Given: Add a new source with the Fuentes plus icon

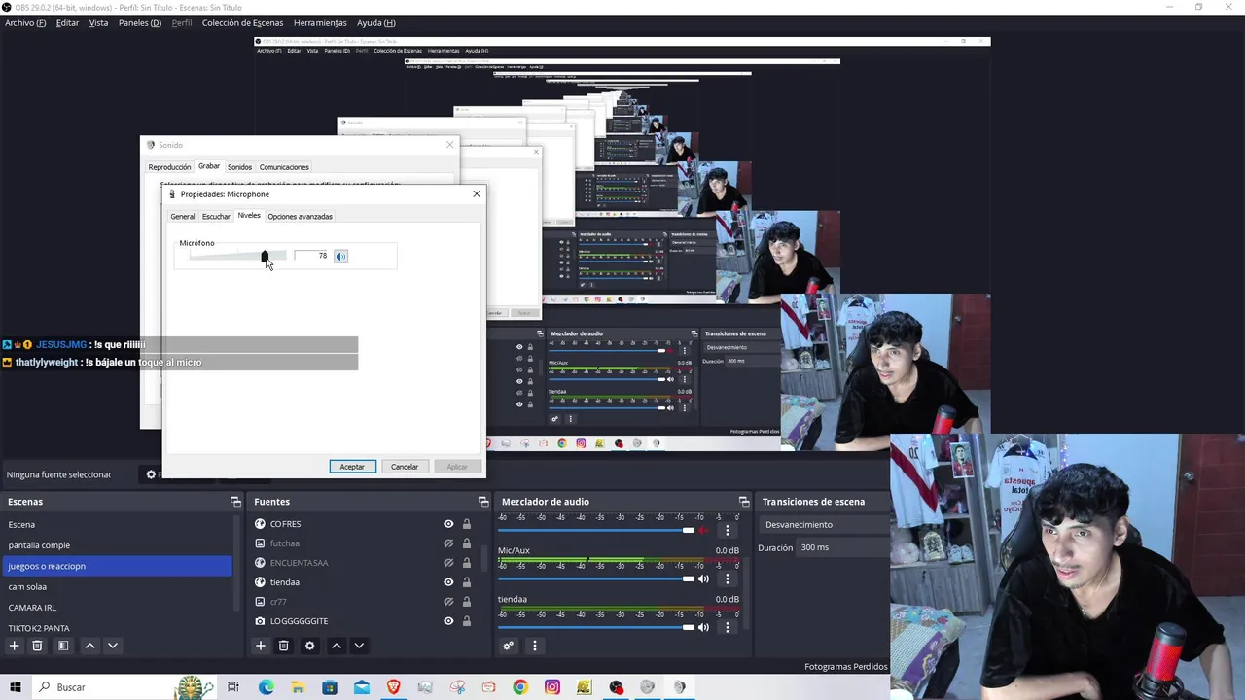Looking at the screenshot, I should coord(260,646).
